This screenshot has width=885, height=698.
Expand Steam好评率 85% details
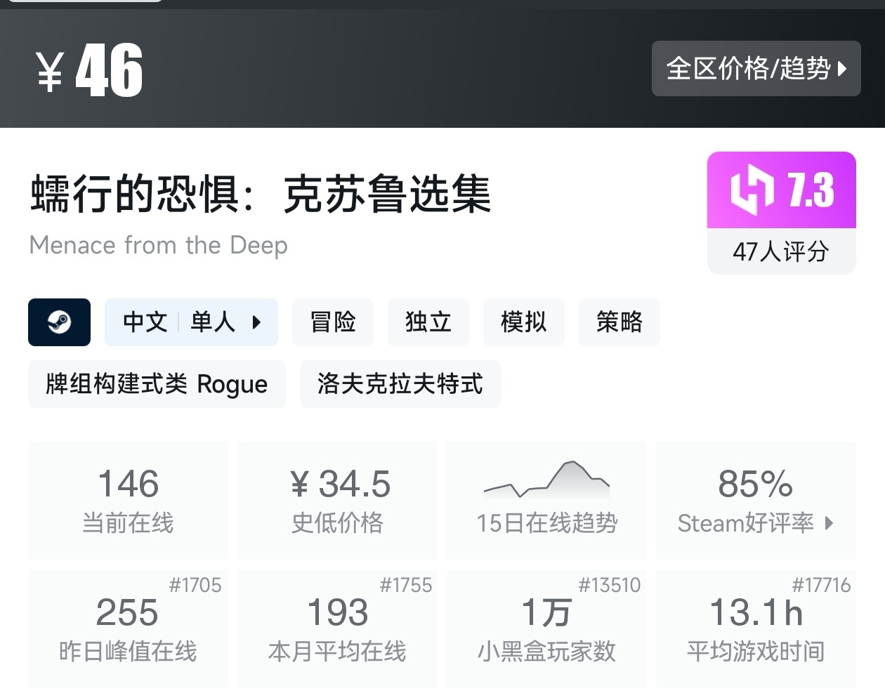(x=756, y=500)
